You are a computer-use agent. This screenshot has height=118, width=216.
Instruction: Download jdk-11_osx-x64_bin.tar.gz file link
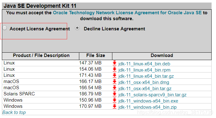click(x=145, y=89)
